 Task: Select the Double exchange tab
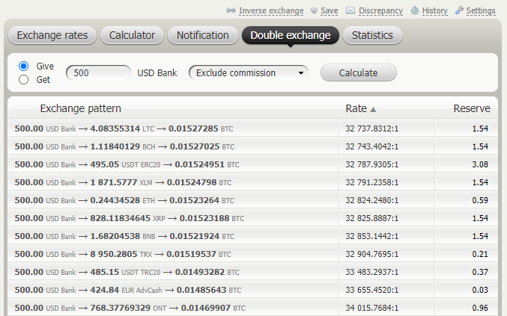(291, 35)
